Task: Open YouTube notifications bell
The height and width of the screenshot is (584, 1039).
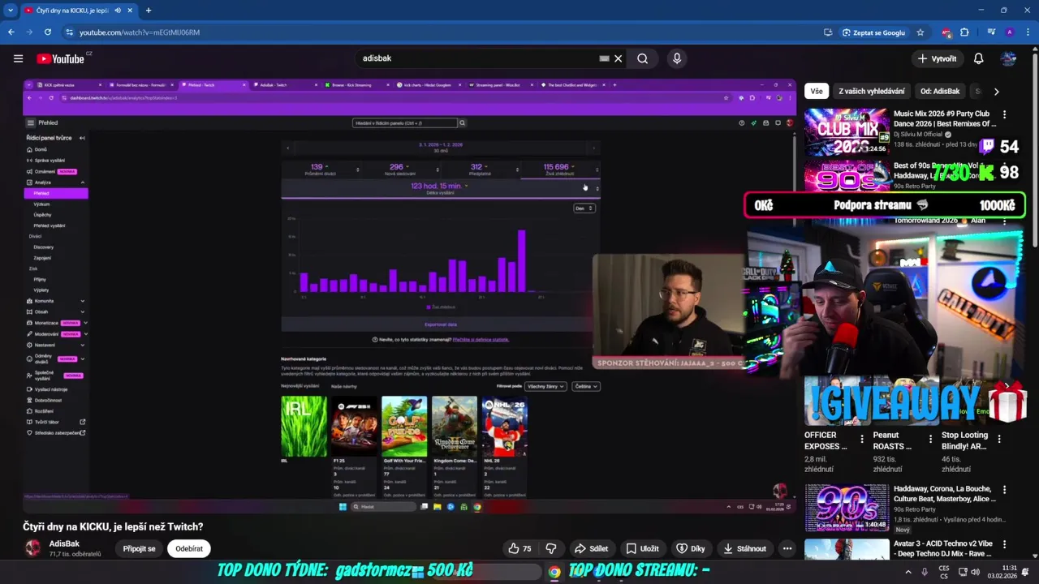Action: pos(978,58)
